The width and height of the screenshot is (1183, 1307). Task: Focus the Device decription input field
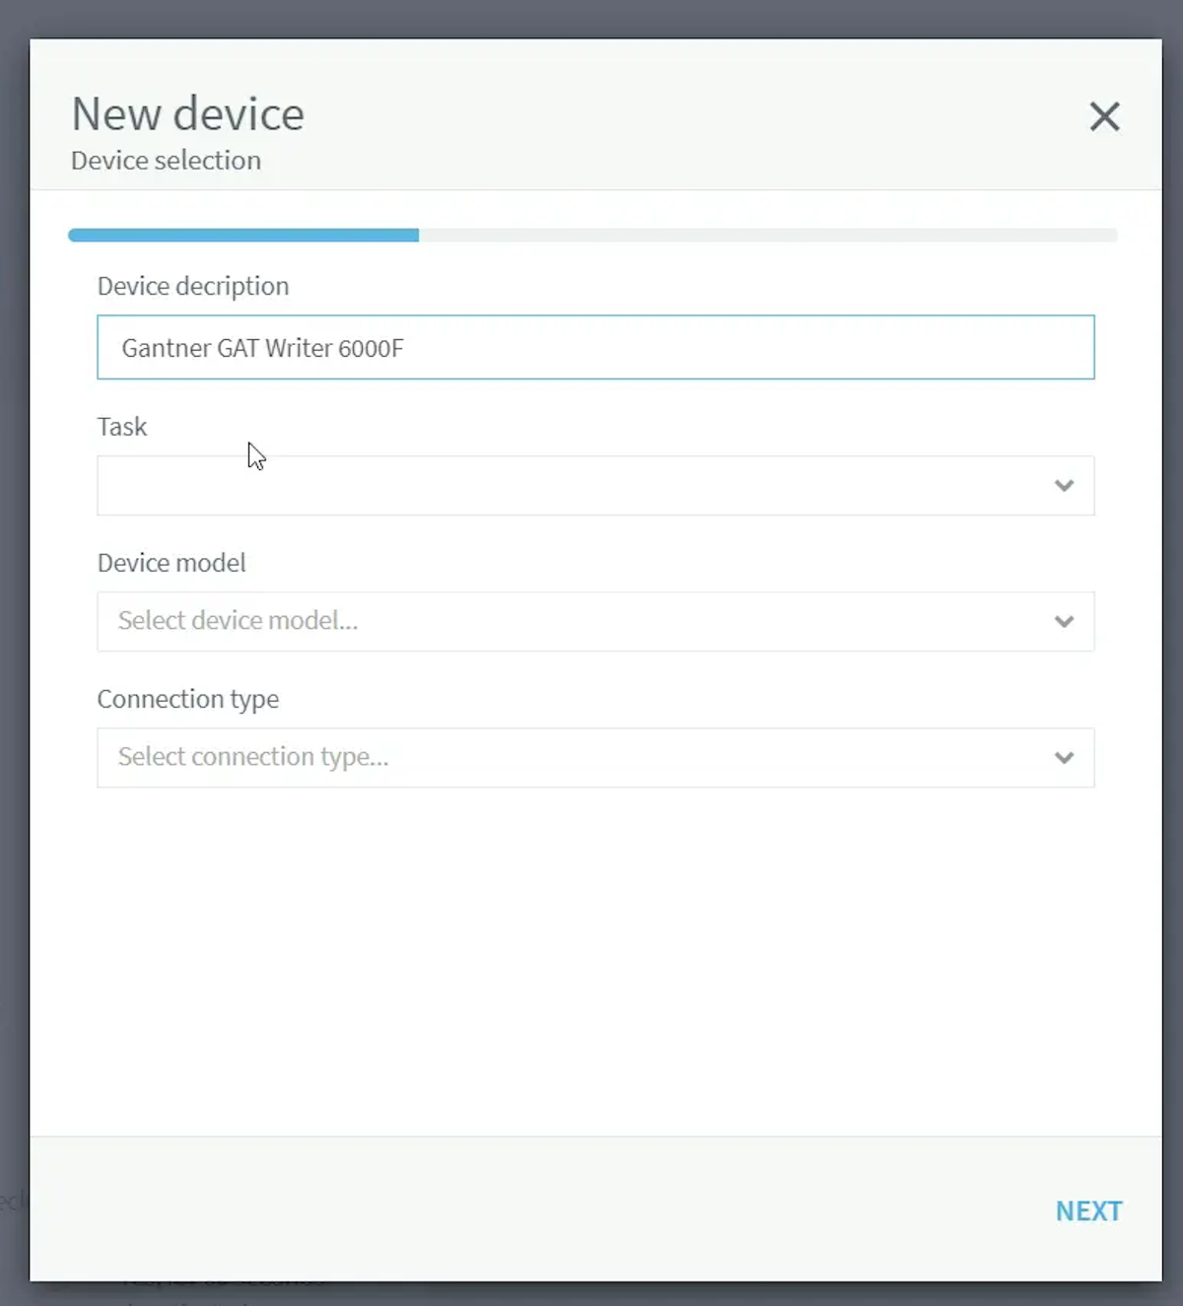(x=595, y=347)
